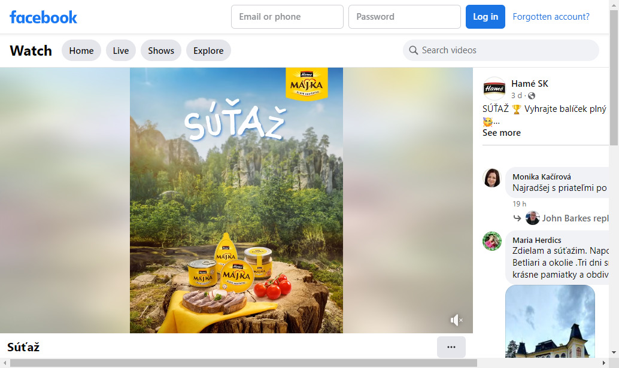619x368 pixels.
Task: Open John Barkes's small avatar
Action: click(x=533, y=218)
